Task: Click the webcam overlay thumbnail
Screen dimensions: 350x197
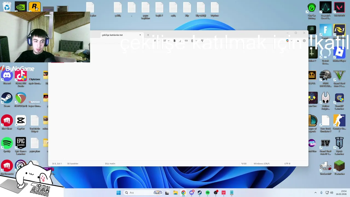Action: click(x=45, y=37)
